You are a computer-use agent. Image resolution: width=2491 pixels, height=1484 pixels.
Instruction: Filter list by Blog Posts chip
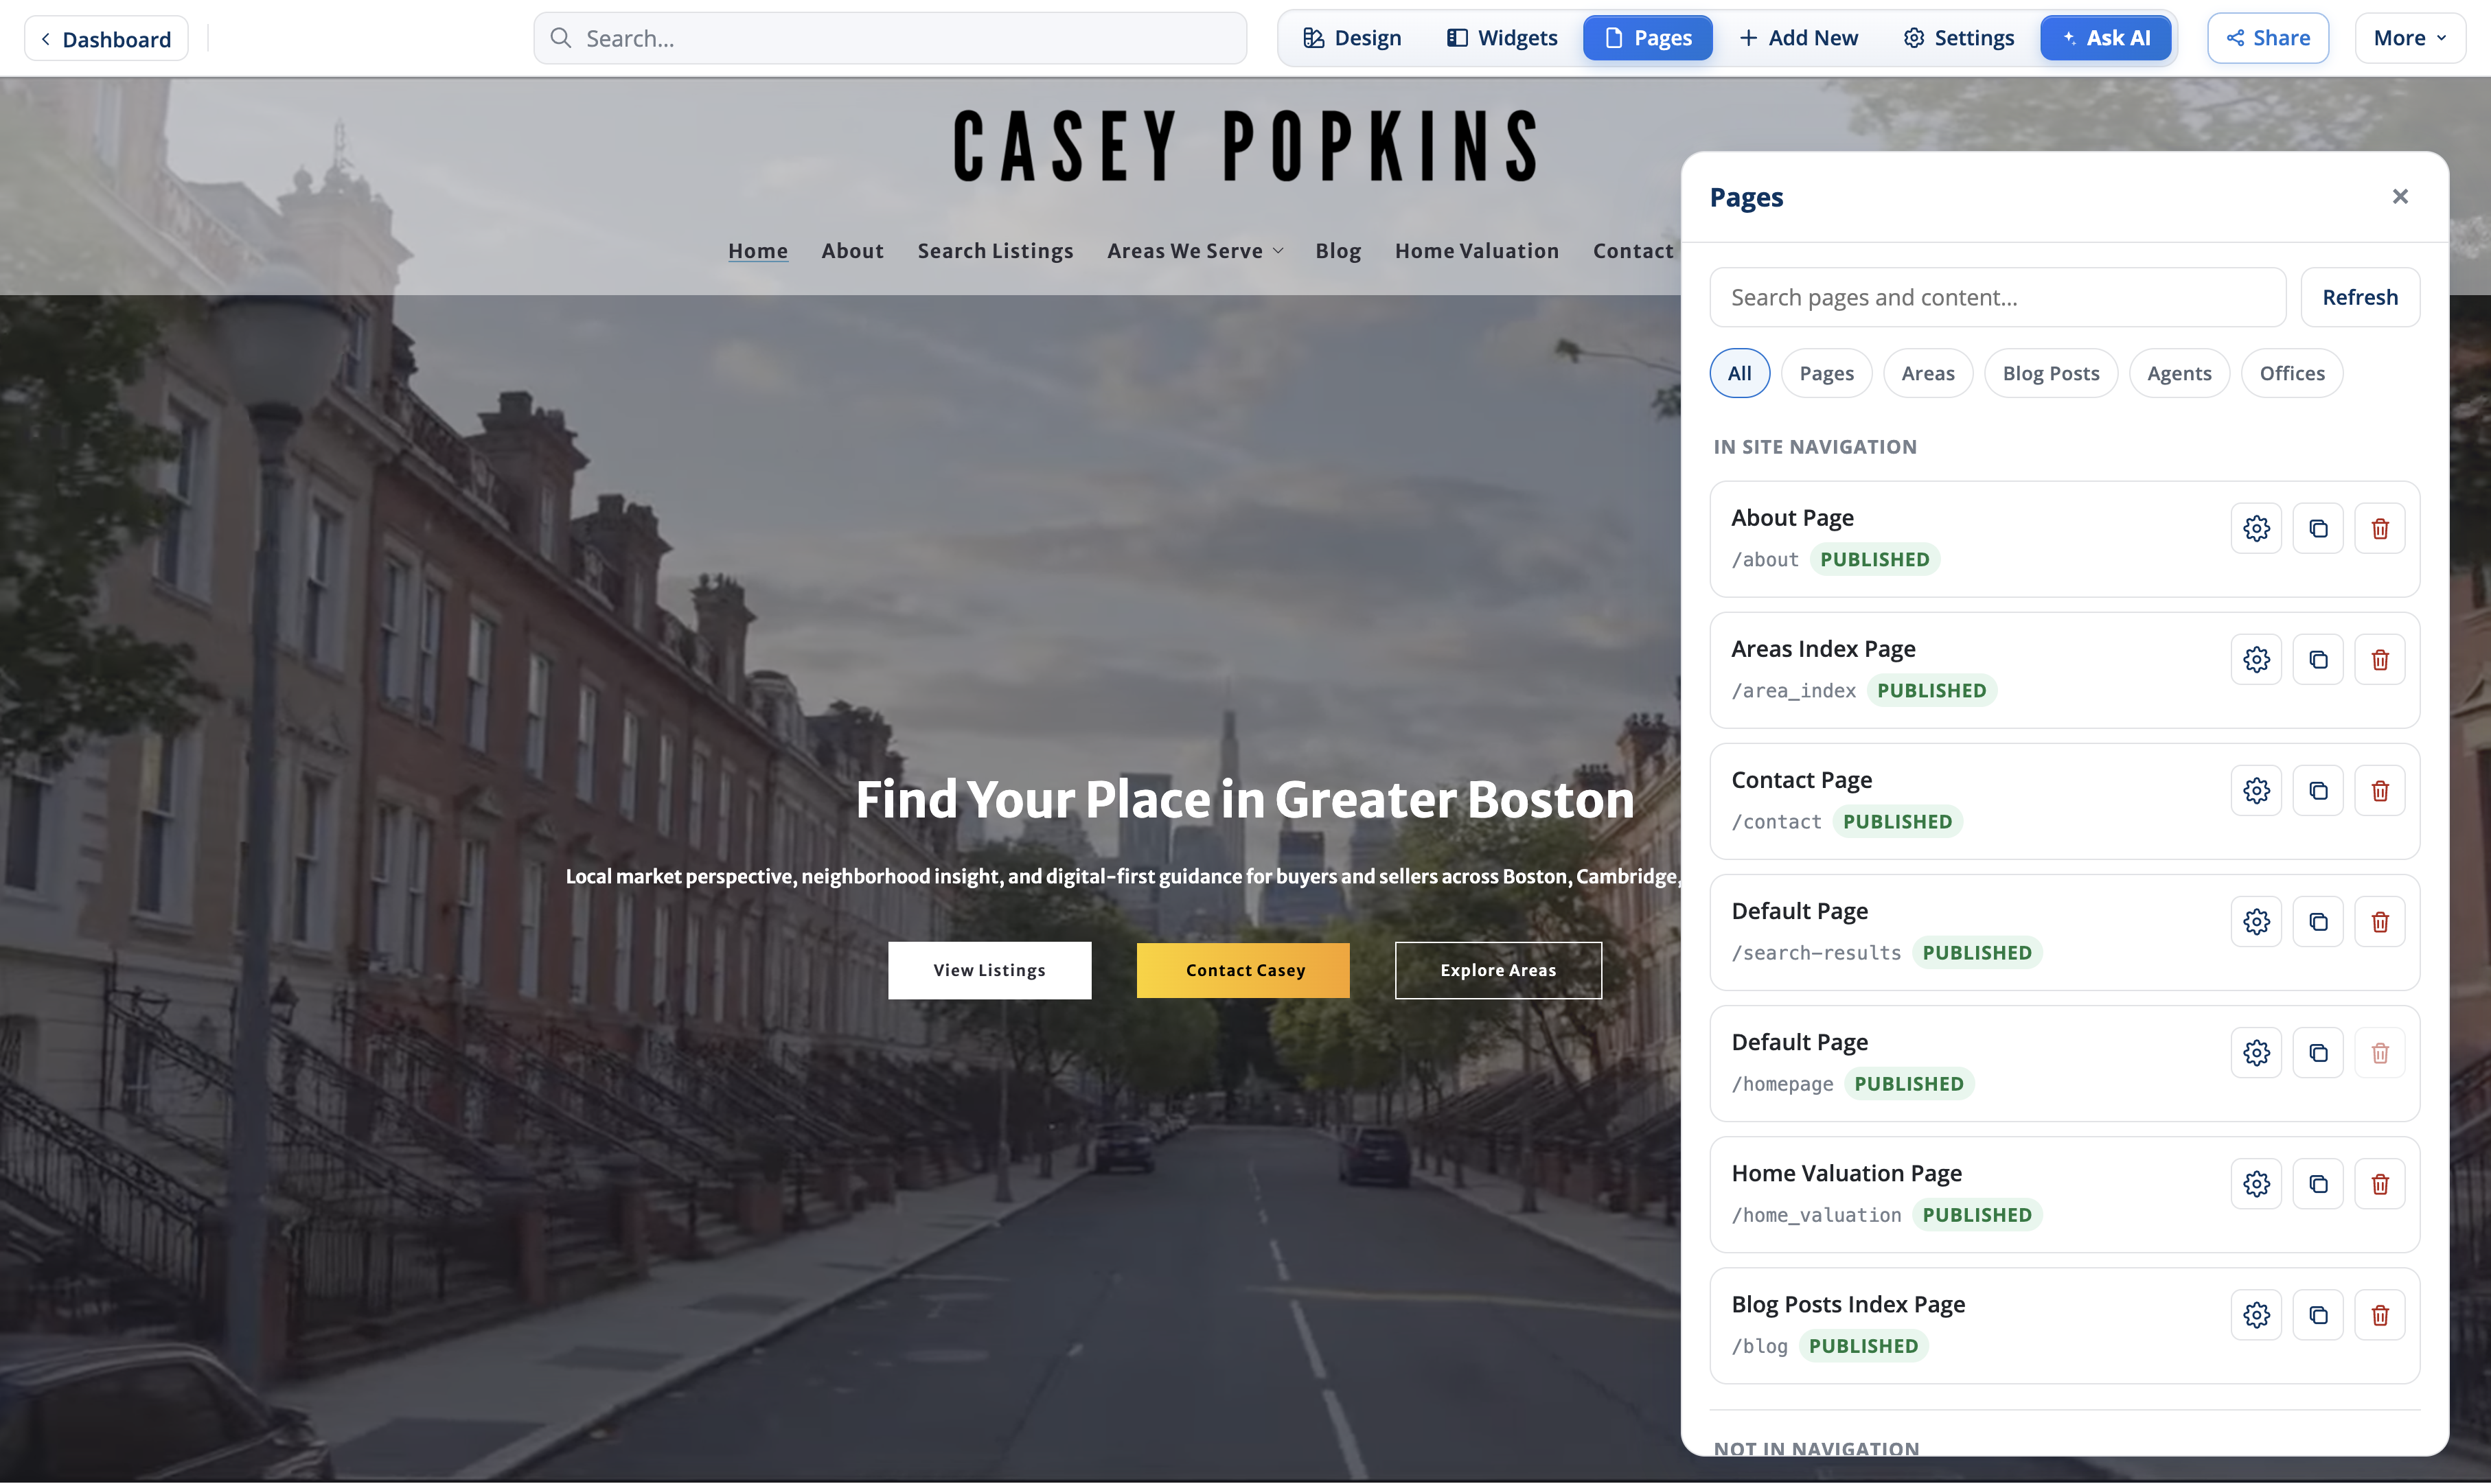(x=2051, y=373)
